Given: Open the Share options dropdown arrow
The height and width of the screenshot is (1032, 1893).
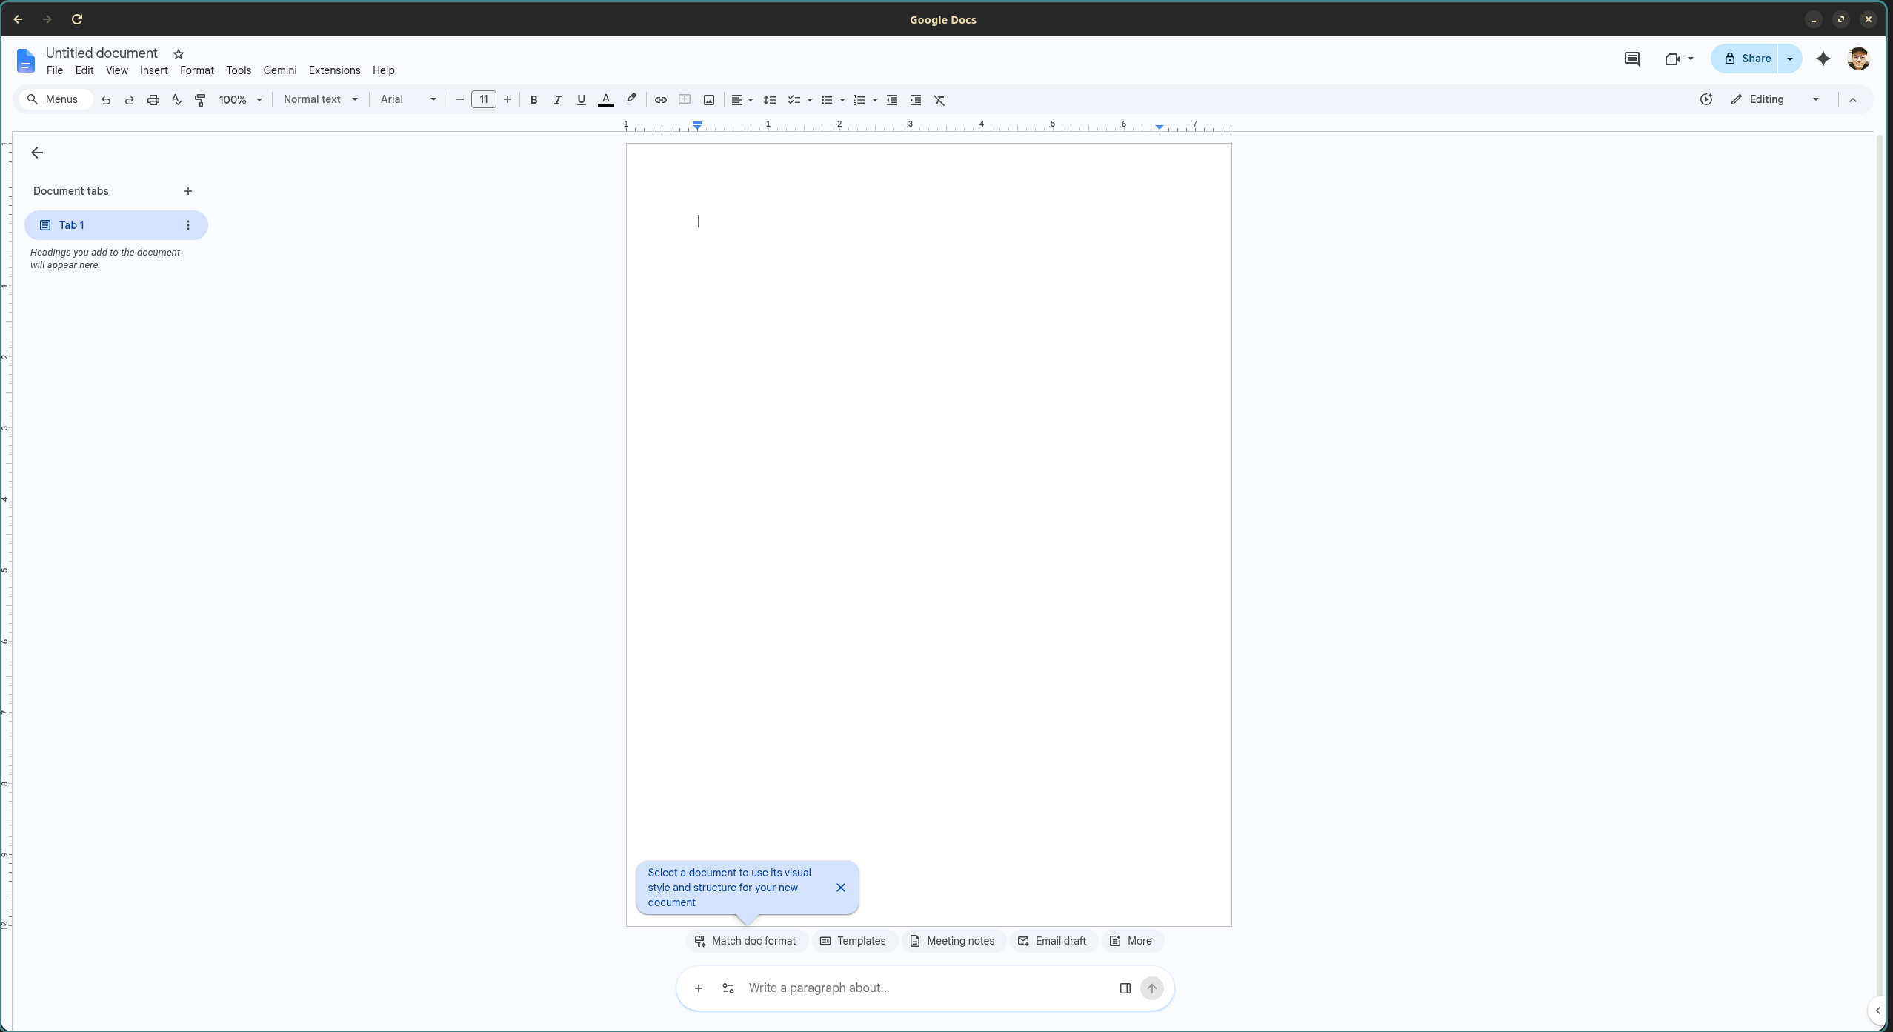Looking at the screenshot, I should [1790, 59].
